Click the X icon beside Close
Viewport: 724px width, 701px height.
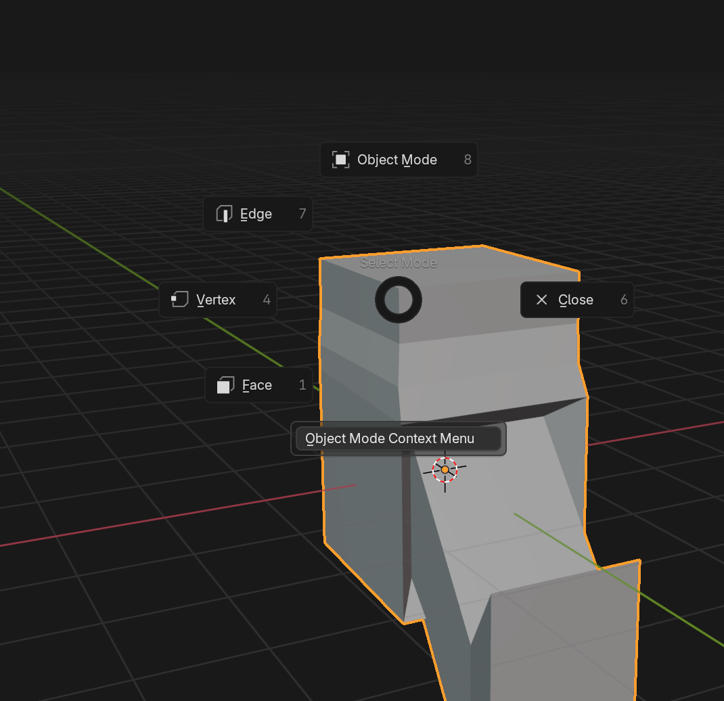(x=541, y=300)
